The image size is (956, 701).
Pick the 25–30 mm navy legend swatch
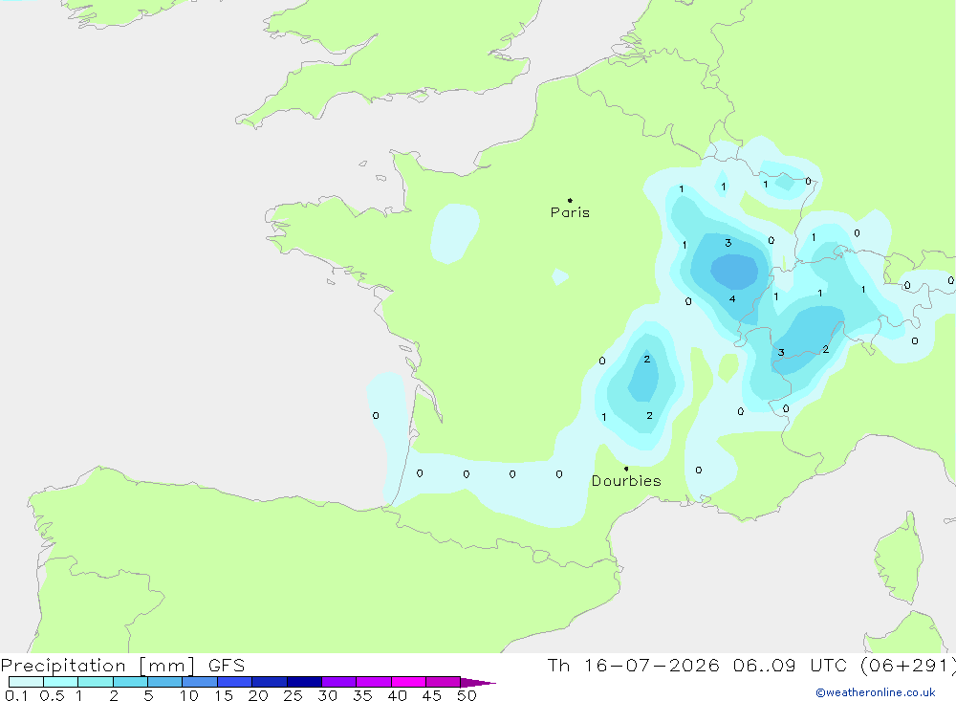coord(304,682)
